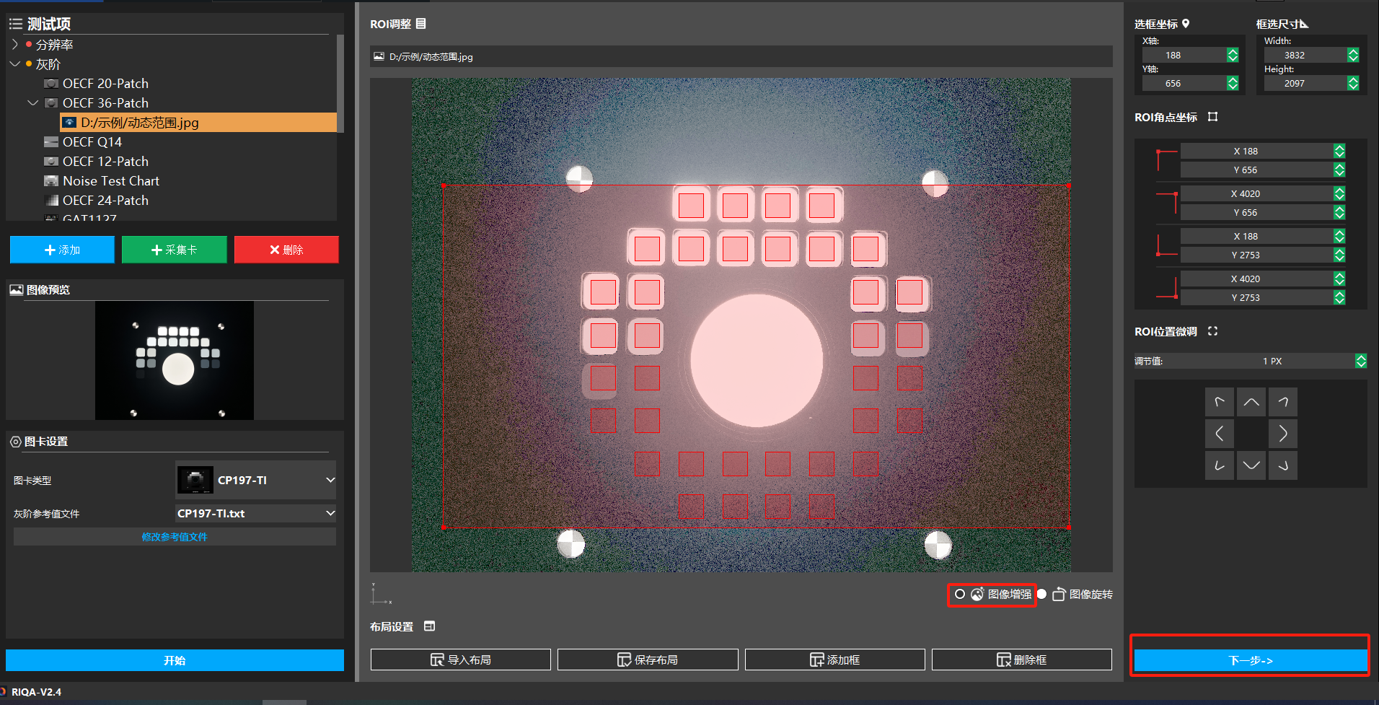Click the down arrow in ROI position pad
Image resolution: width=1379 pixels, height=705 pixels.
coord(1251,465)
